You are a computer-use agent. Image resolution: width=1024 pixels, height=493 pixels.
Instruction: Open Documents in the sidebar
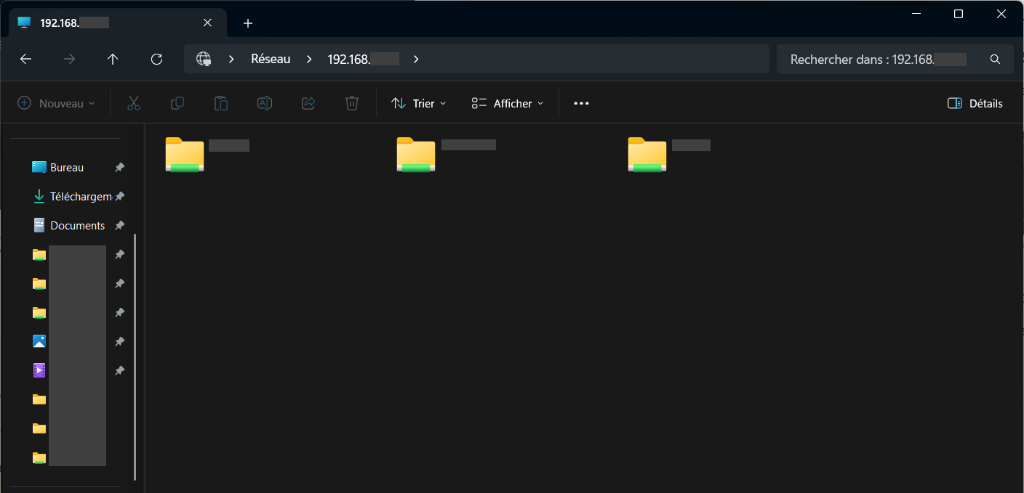pyautogui.click(x=77, y=226)
